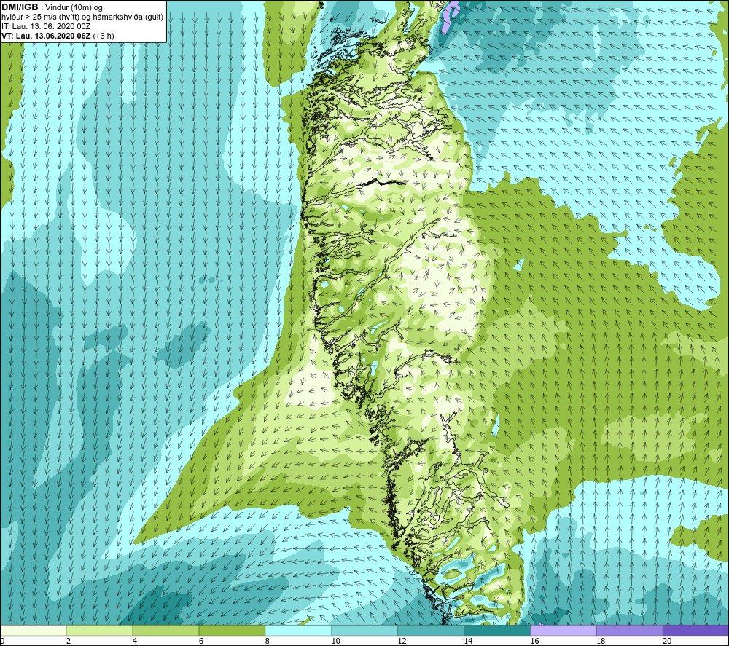Click the 0–2 m/s pale yellow legend swatch
The height and width of the screenshot is (646, 729).
[x=34, y=630]
